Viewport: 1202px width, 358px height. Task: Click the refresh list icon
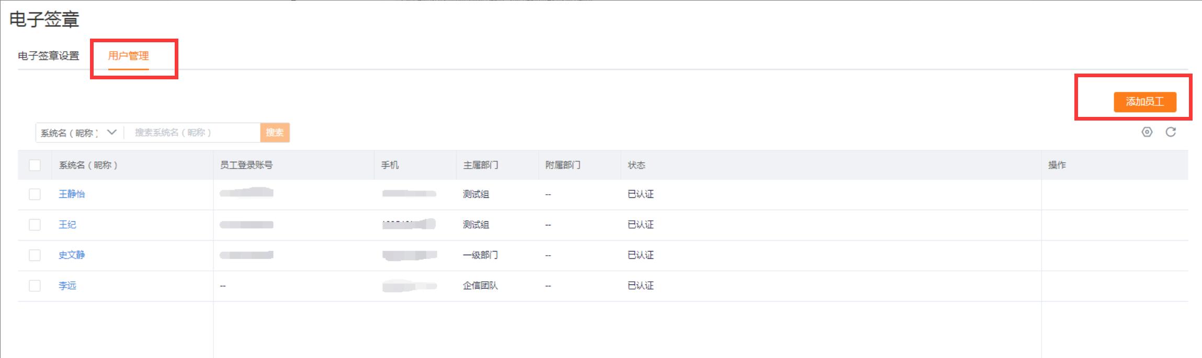click(1171, 132)
